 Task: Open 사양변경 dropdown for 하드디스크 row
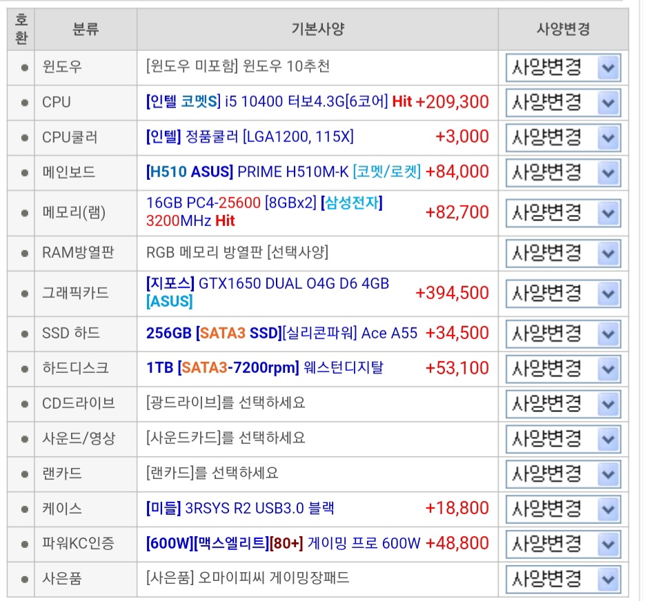[x=563, y=369]
